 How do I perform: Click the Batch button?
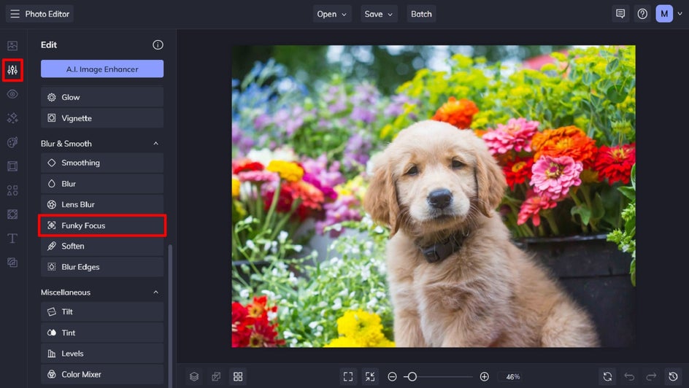click(x=421, y=14)
